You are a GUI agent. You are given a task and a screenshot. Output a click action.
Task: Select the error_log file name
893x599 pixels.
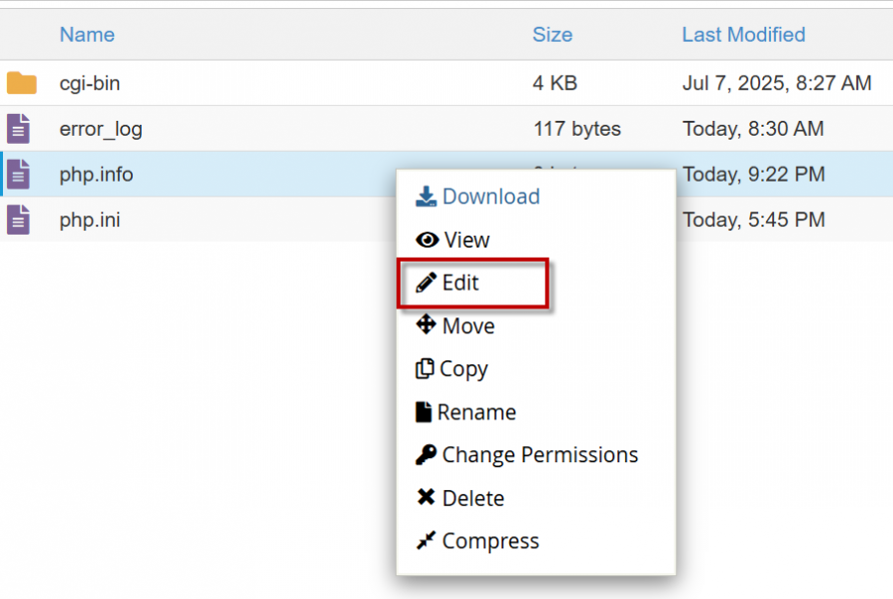(x=101, y=129)
